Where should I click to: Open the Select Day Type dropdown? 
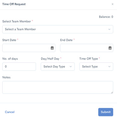[58, 66]
